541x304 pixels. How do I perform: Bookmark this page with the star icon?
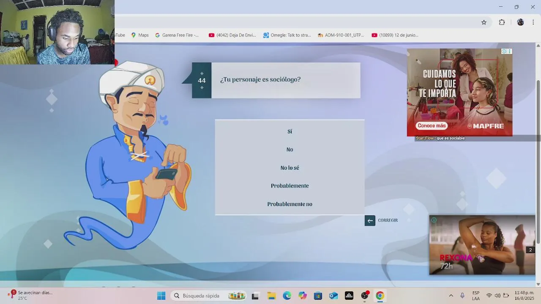tap(484, 22)
